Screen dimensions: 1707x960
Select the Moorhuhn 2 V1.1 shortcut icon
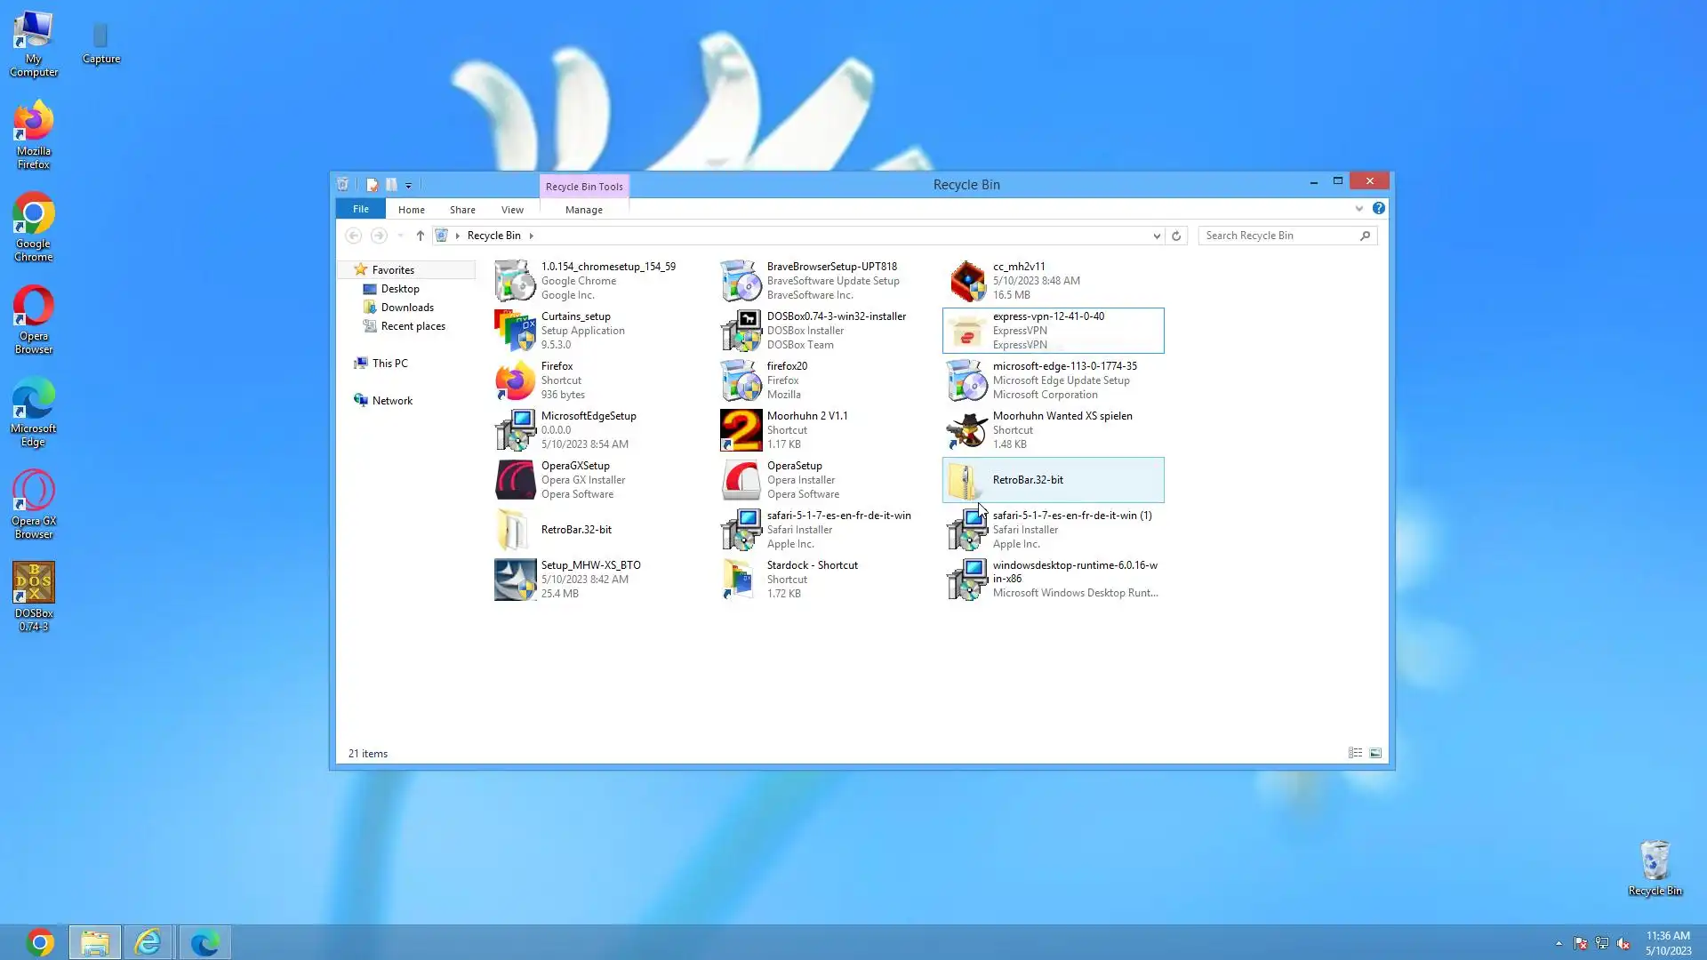pyautogui.click(x=741, y=429)
